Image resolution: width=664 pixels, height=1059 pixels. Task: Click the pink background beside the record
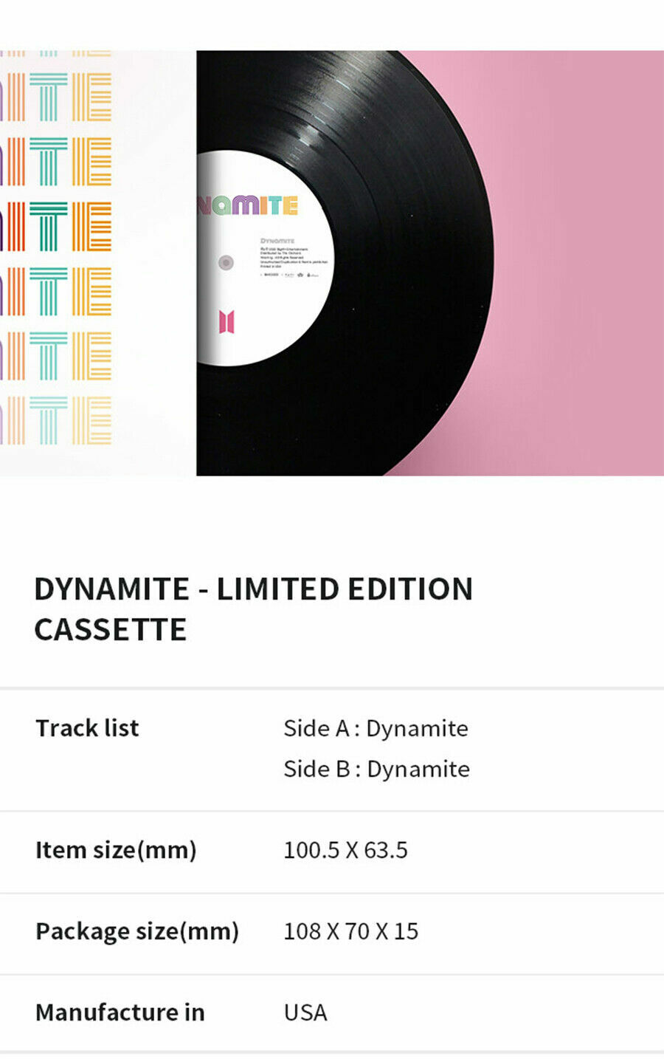point(575,258)
